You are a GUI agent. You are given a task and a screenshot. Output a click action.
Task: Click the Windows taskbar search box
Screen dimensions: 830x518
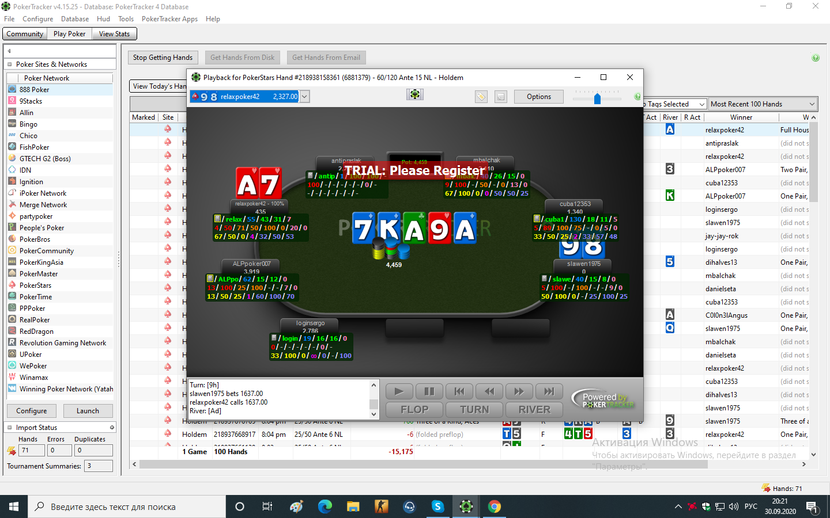click(127, 506)
